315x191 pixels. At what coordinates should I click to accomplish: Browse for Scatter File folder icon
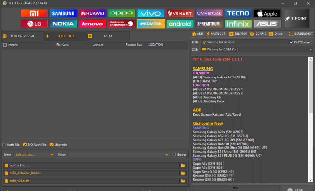(183, 165)
